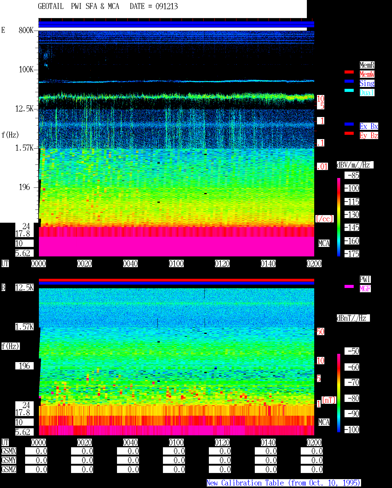The width and height of the screenshot is (392, 488).
Task: Click the magenta MGF legend swatch
Action: pyautogui.click(x=349, y=286)
